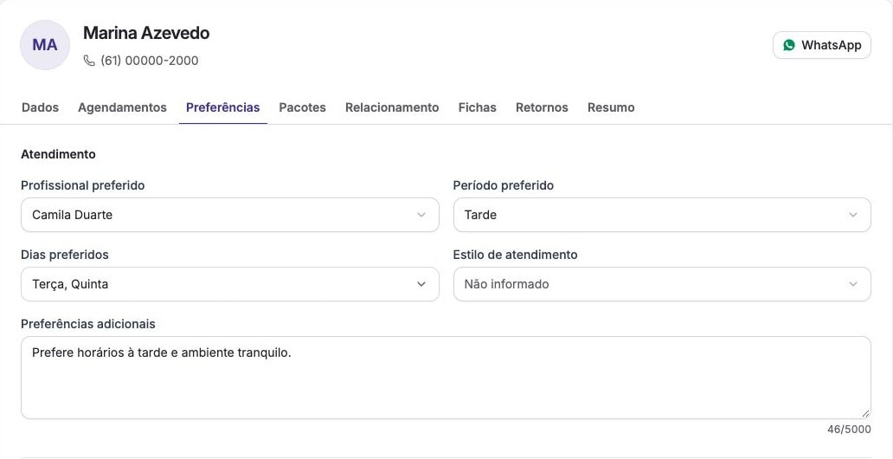
Task: Click the Estilo de atendimento label
Action: 516,255
